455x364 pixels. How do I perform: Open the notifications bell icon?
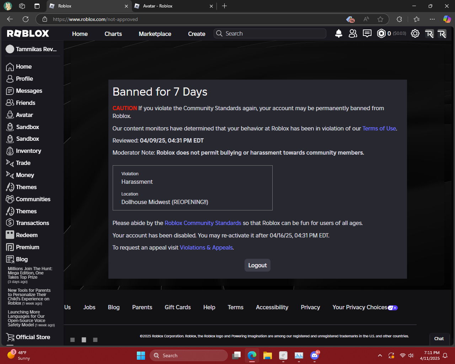click(x=339, y=33)
